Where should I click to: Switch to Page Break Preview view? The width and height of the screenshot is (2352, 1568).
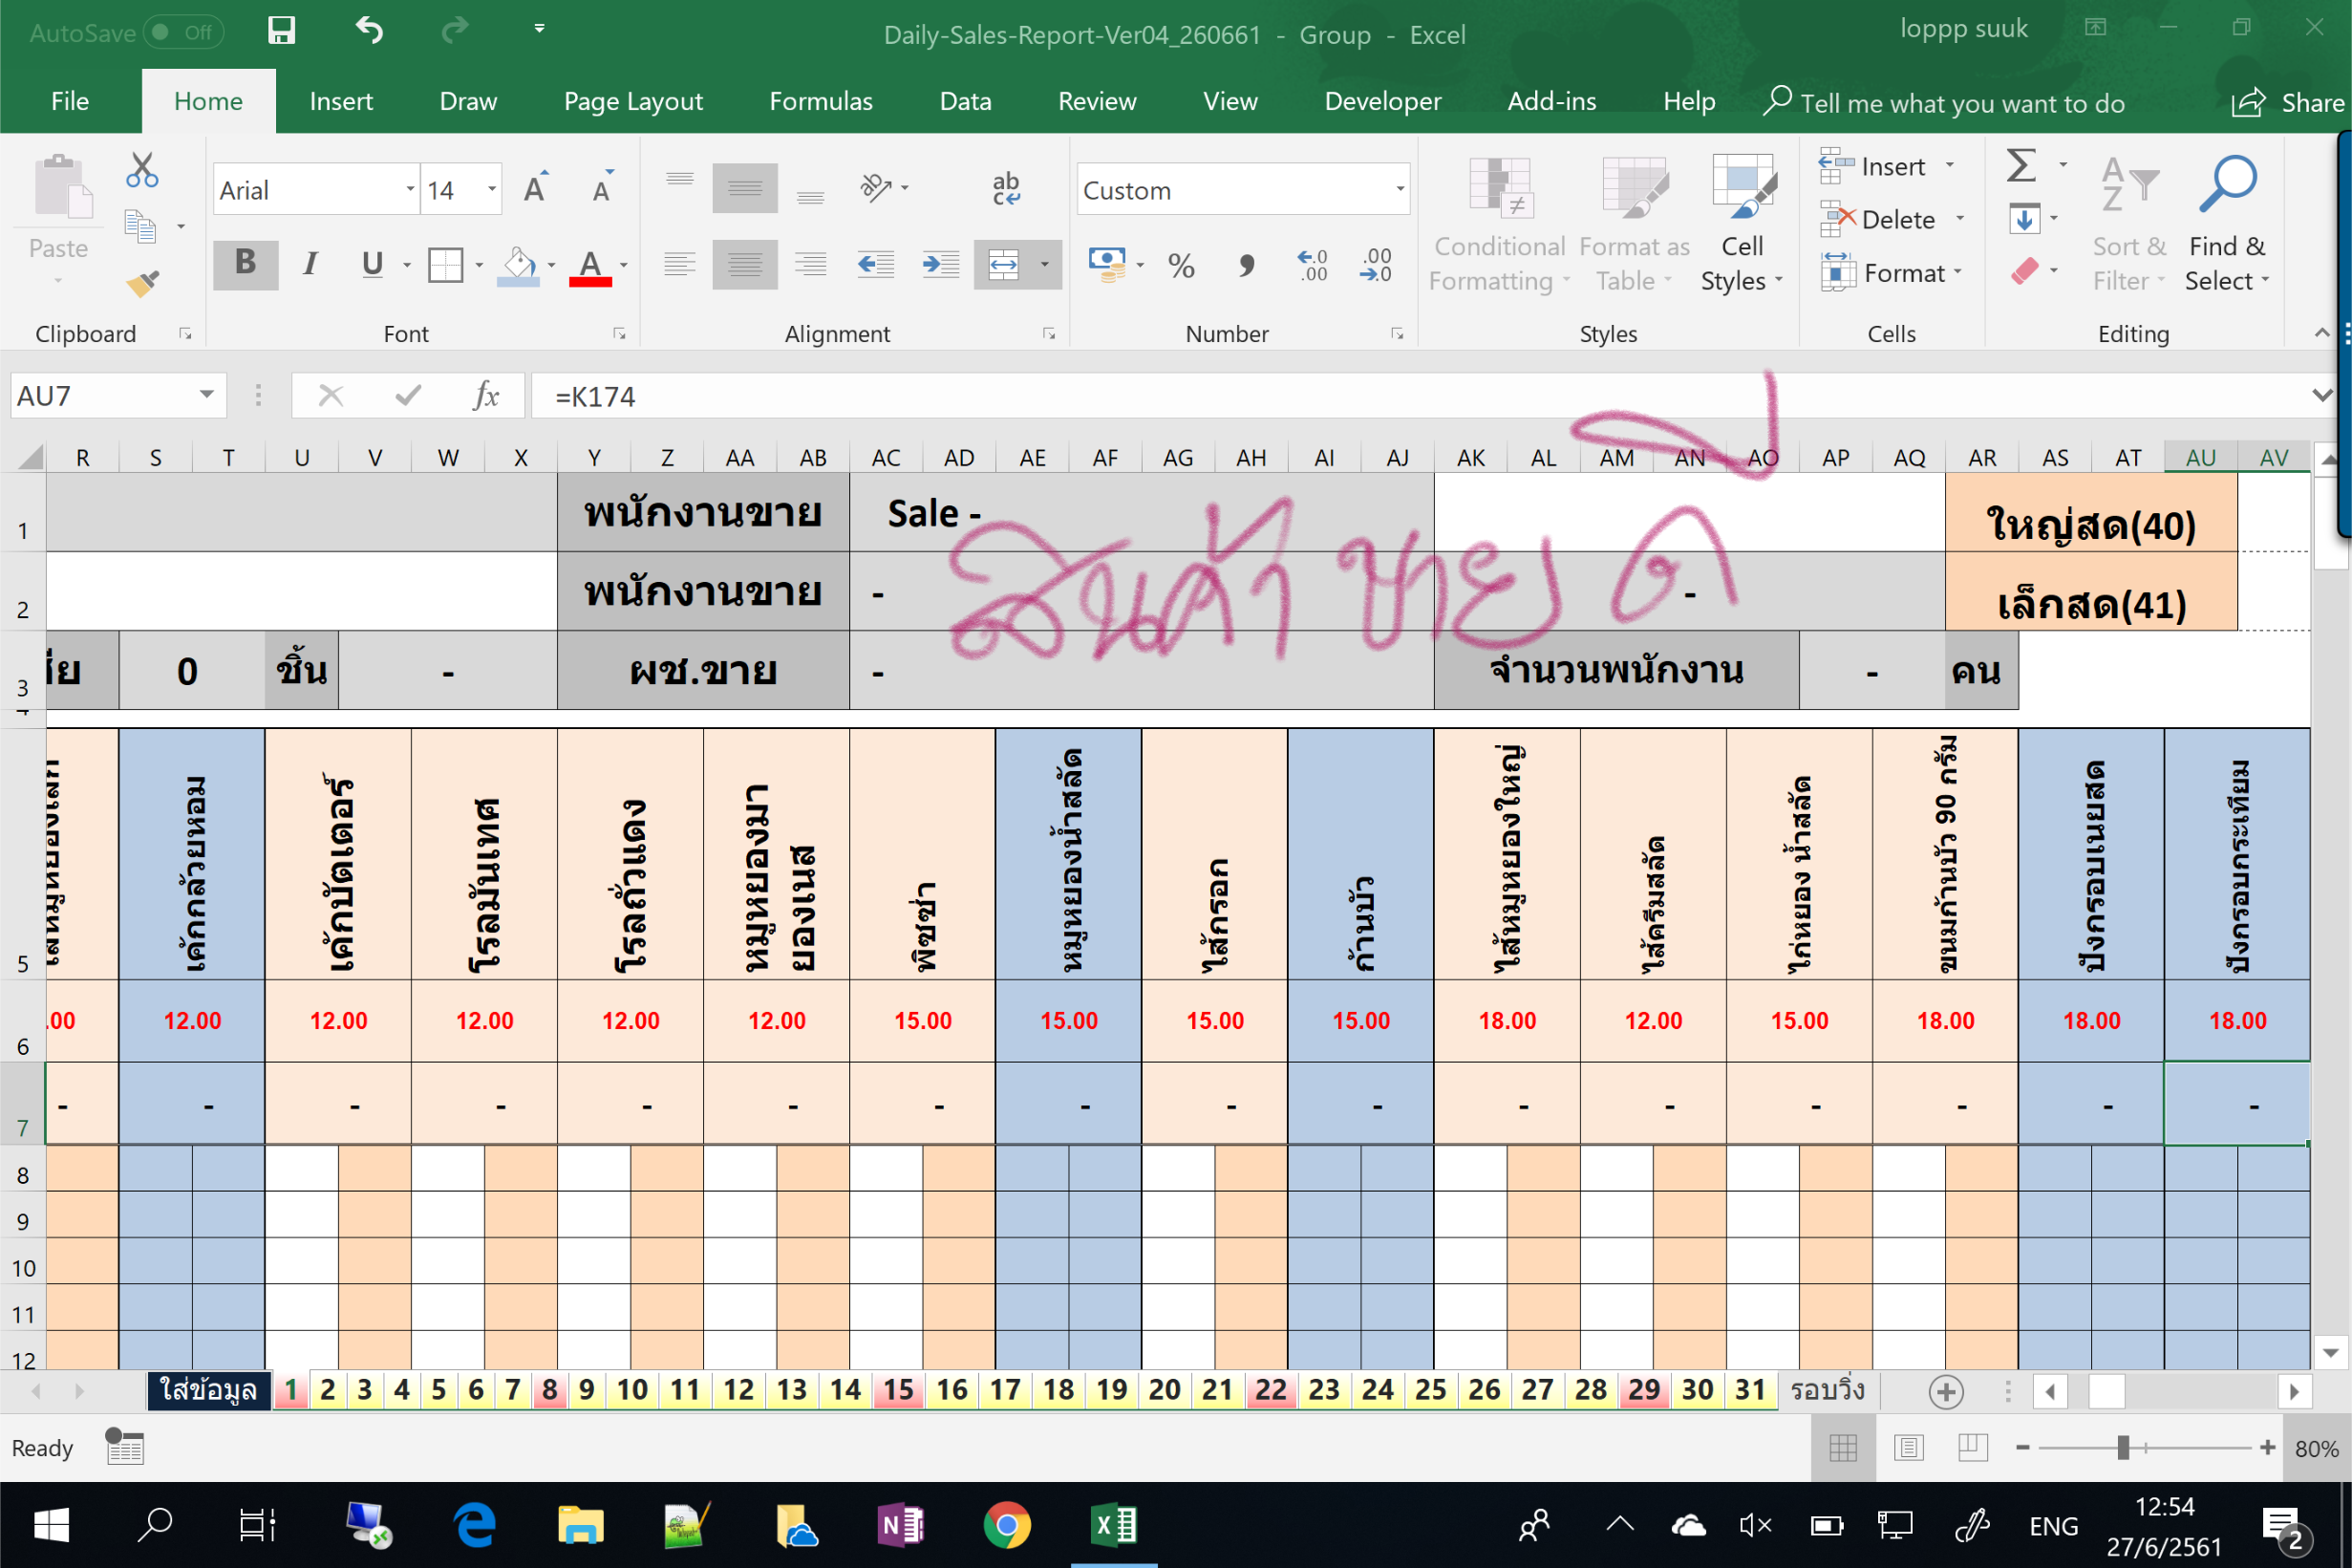1972,1447
